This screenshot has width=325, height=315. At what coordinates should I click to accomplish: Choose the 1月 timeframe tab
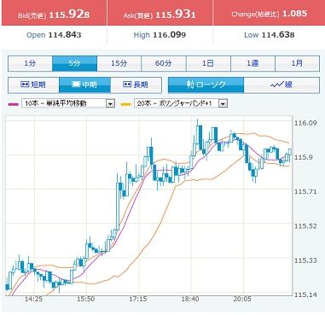pyautogui.click(x=297, y=63)
